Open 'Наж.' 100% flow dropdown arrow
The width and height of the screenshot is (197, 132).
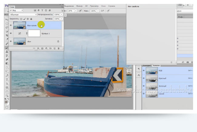98,11
